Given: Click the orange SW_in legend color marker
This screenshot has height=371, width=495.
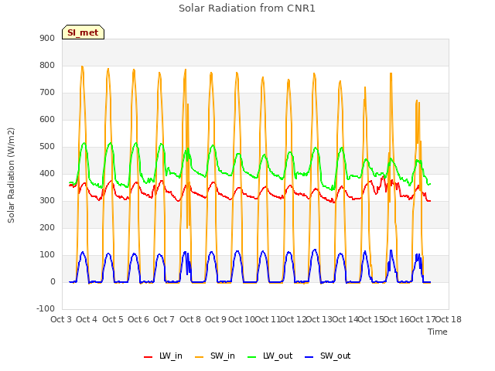Looking at the screenshot, I should click(x=200, y=357).
